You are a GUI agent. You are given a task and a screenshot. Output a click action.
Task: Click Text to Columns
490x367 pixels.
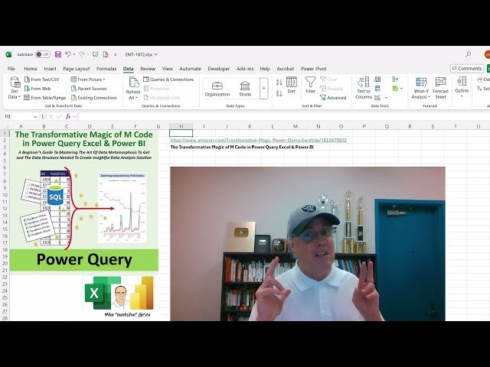pos(364,89)
